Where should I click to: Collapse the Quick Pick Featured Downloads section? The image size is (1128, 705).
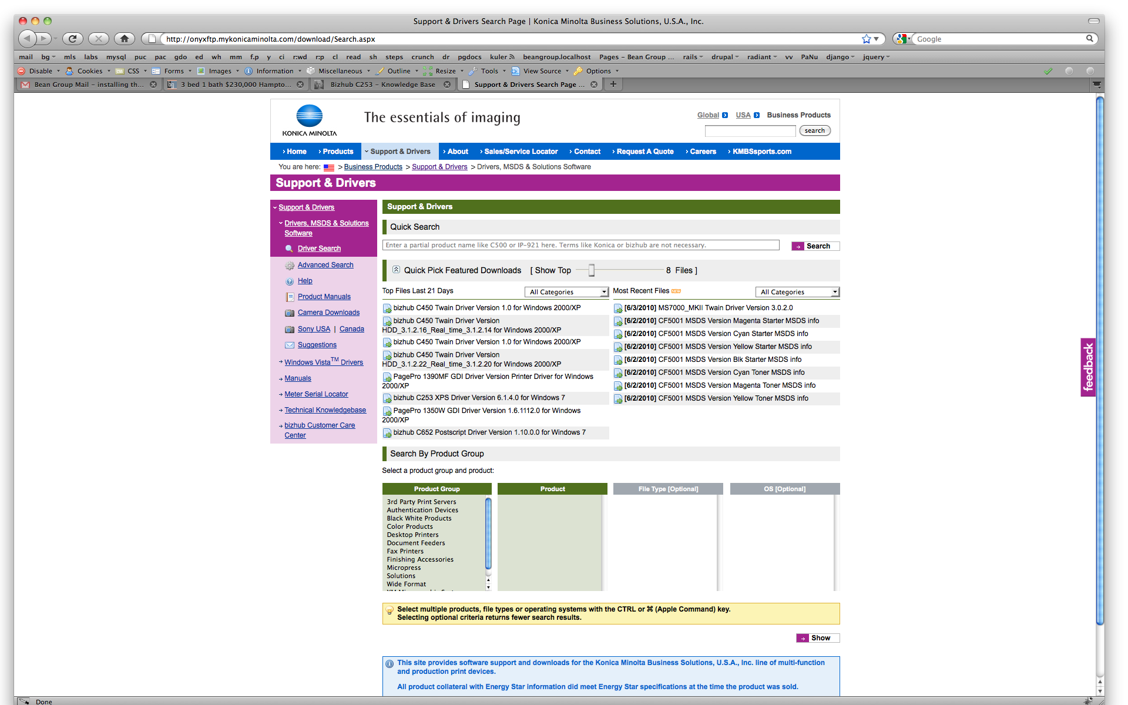[397, 270]
